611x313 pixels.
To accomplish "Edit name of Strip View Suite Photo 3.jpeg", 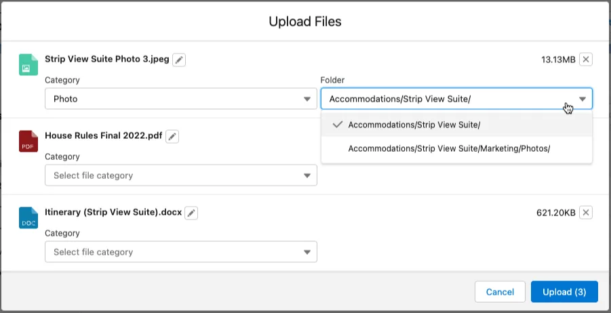I will click(179, 60).
